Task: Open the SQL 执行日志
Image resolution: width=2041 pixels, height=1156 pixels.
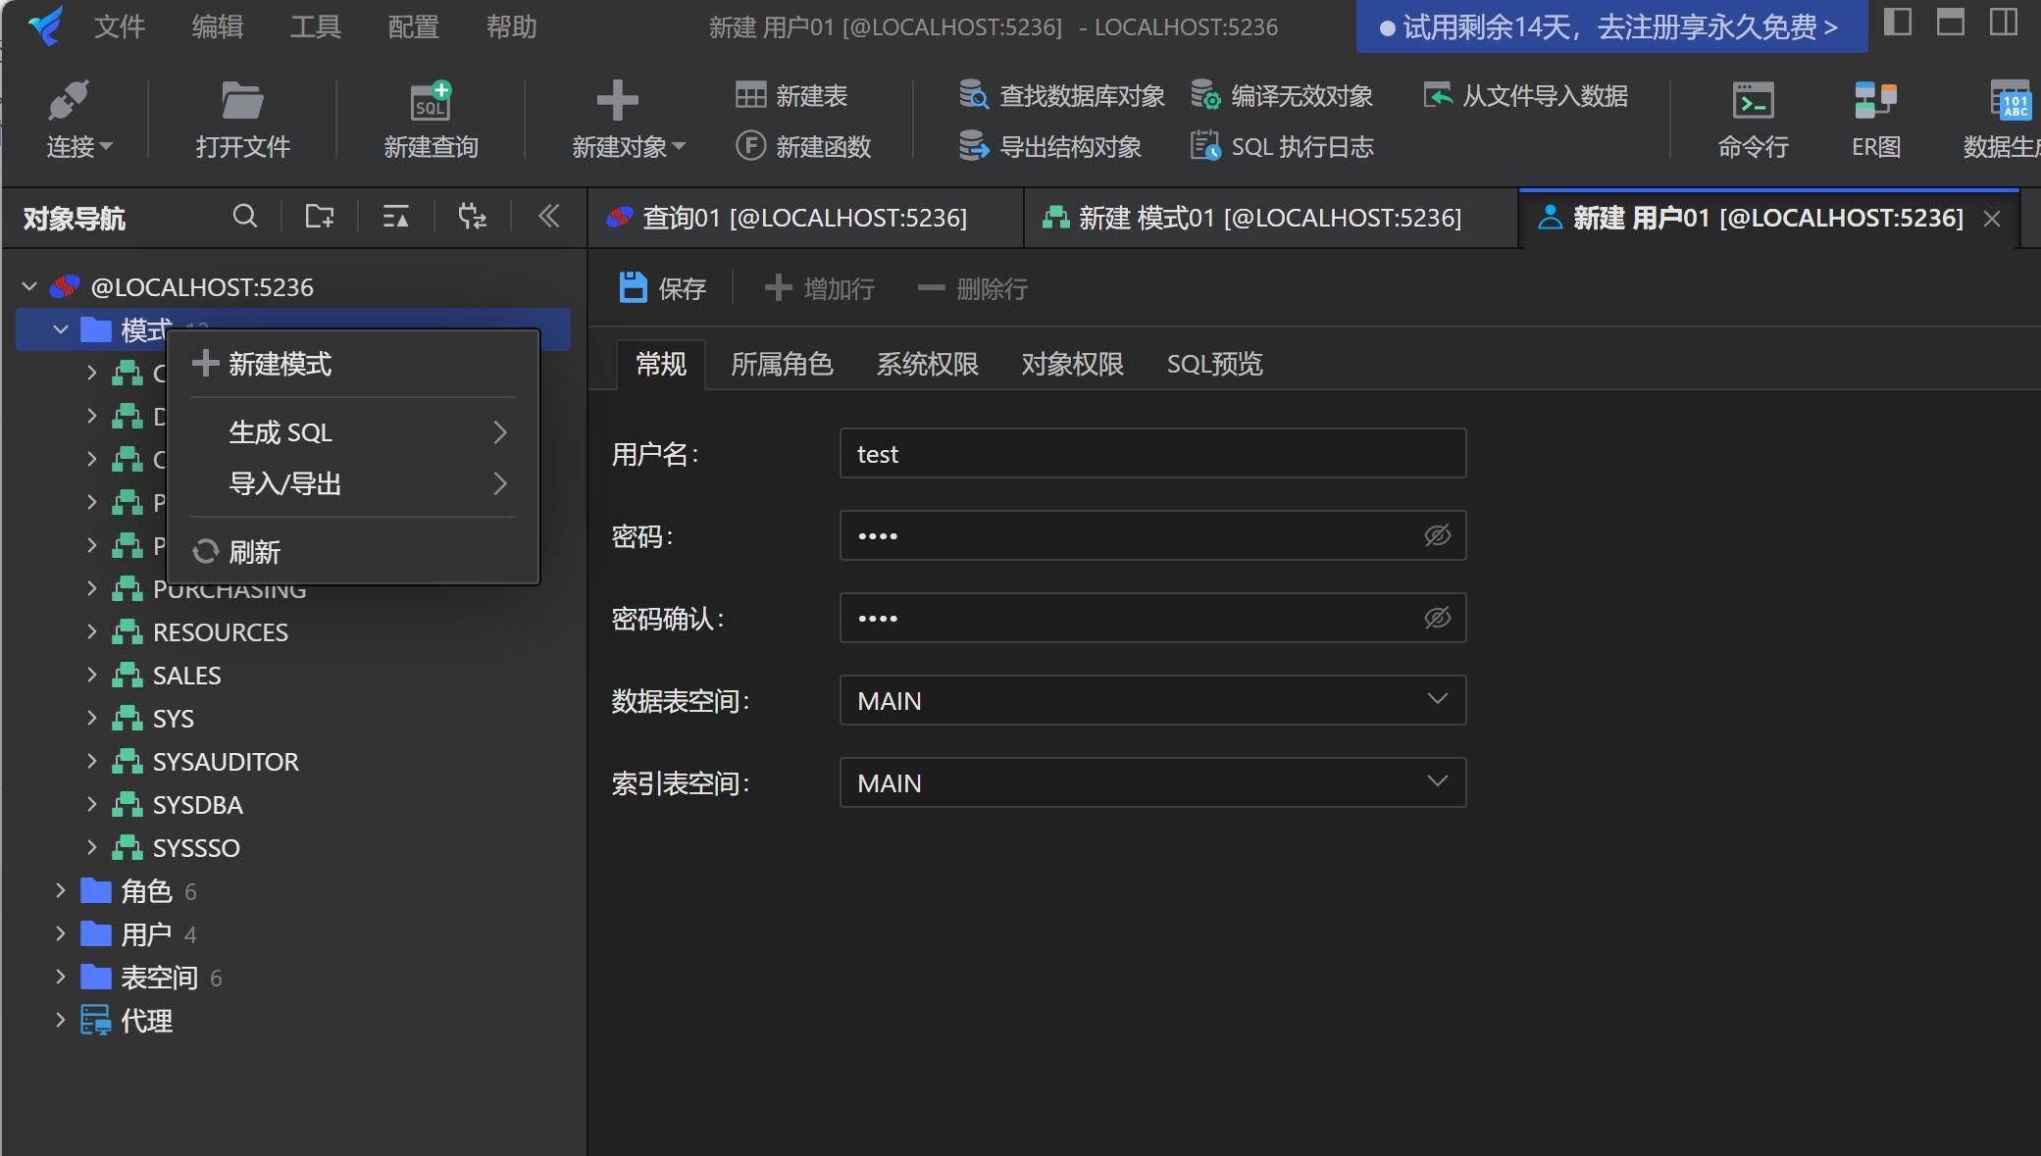Action: pos(1281,147)
